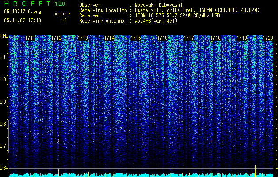
Task: Click the 1719 time marker
Action: coord(242,38)
